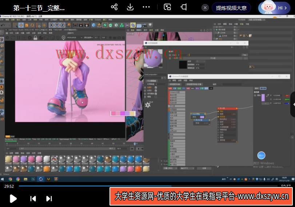Viewport: 295px width, 207px height.
Task: Collapse the red material node triangle
Action: click(218, 108)
